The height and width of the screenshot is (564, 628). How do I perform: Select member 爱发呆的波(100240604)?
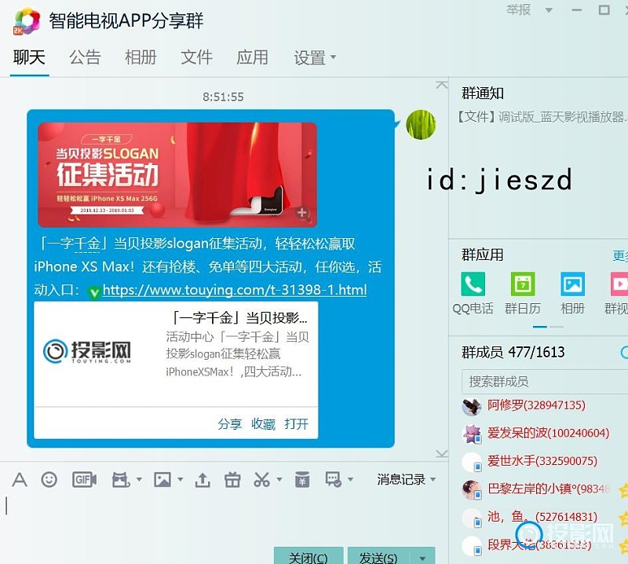click(x=548, y=433)
